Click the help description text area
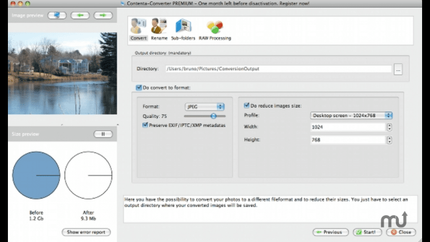 click(270, 209)
